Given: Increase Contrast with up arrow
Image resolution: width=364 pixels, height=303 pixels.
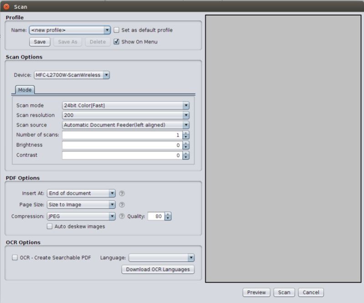Looking at the screenshot, I should click(186, 153).
